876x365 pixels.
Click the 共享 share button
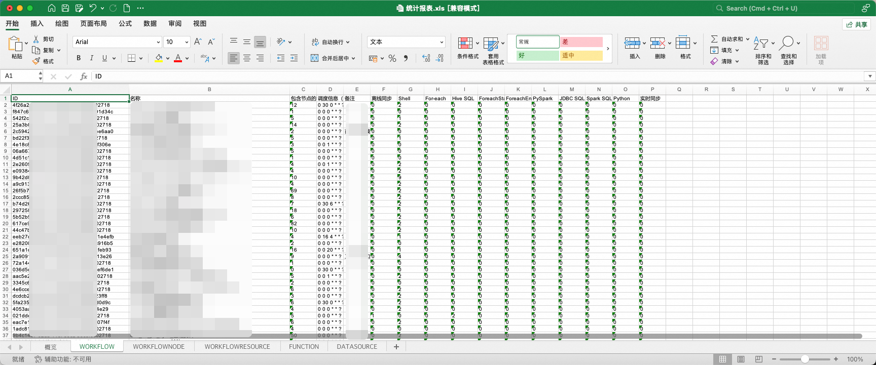(857, 24)
